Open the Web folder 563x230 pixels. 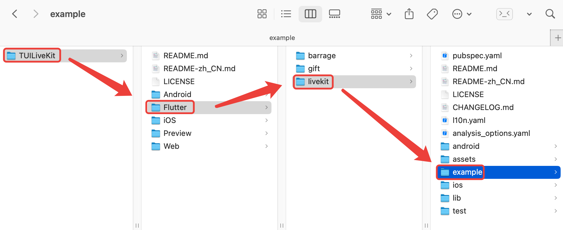coord(210,146)
